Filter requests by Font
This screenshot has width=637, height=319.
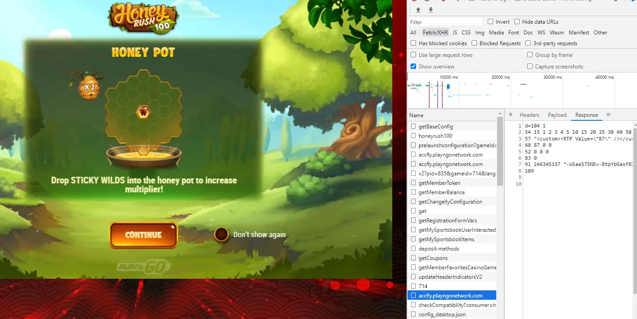(514, 33)
